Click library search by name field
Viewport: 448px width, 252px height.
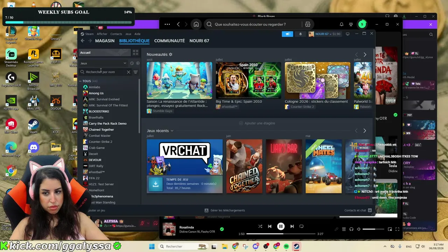(106, 72)
